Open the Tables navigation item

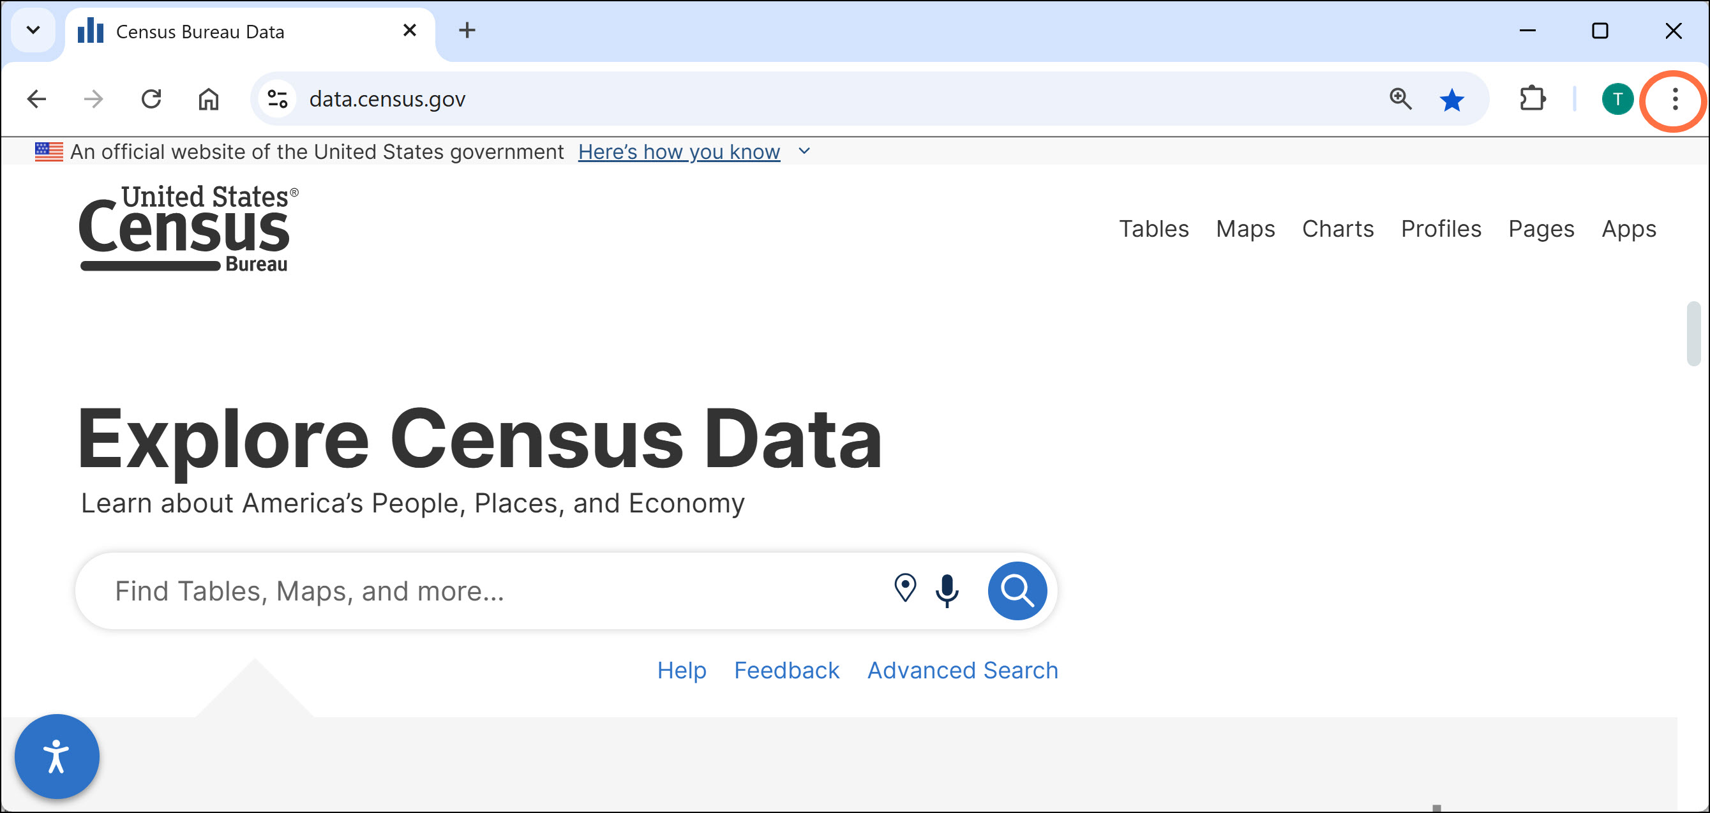(1153, 228)
